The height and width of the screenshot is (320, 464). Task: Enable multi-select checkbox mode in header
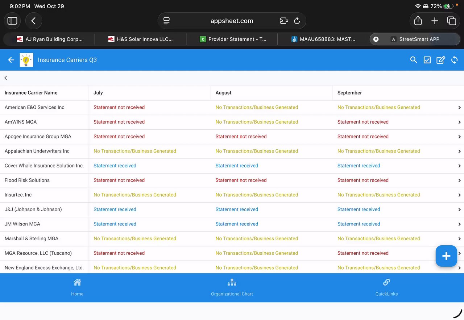click(x=427, y=60)
